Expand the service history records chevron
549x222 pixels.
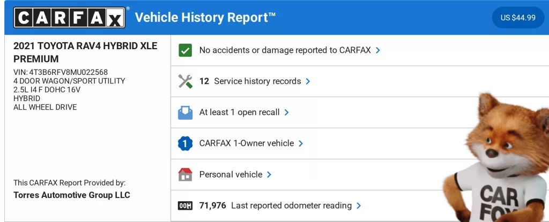pyautogui.click(x=308, y=81)
